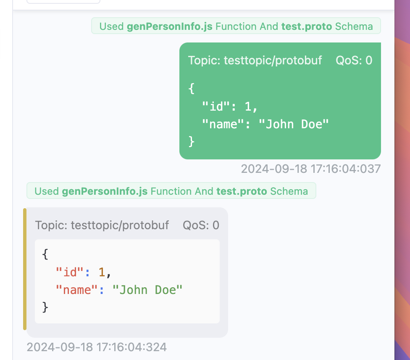Click the sent timestamp ending in 04:037

pyautogui.click(x=310, y=169)
